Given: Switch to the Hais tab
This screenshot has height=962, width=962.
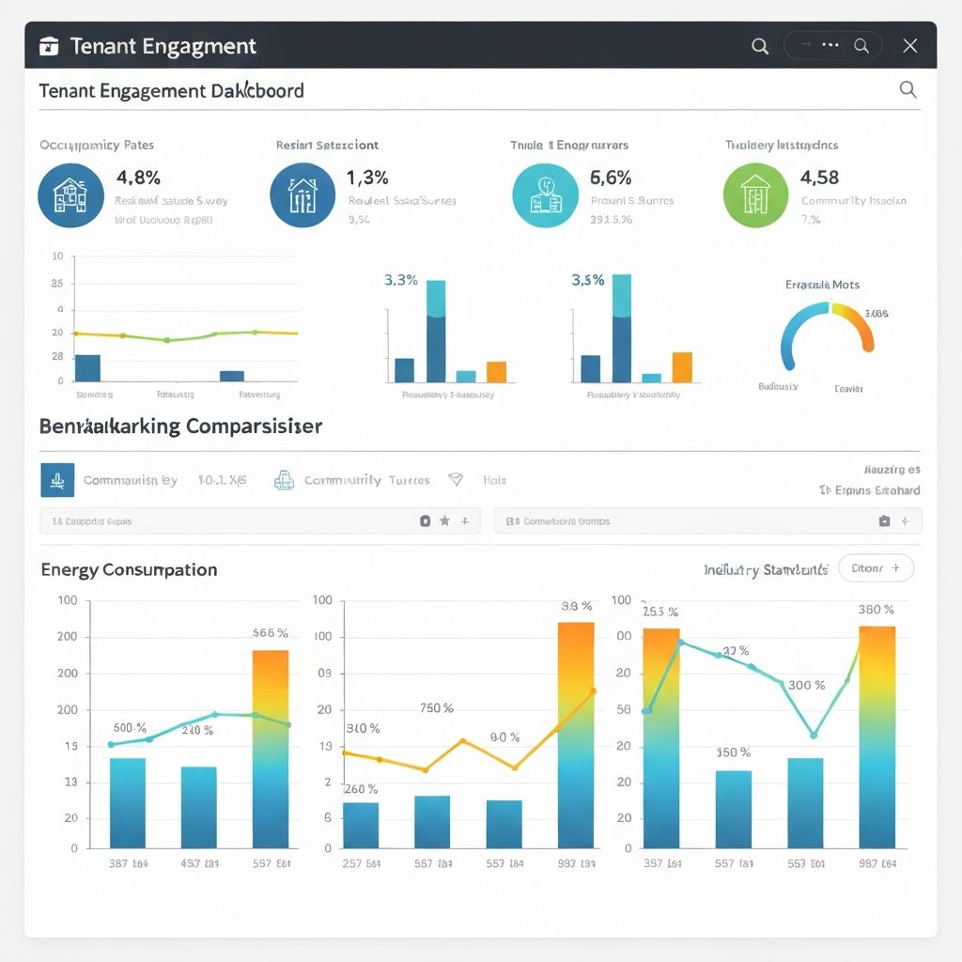Looking at the screenshot, I should [494, 480].
